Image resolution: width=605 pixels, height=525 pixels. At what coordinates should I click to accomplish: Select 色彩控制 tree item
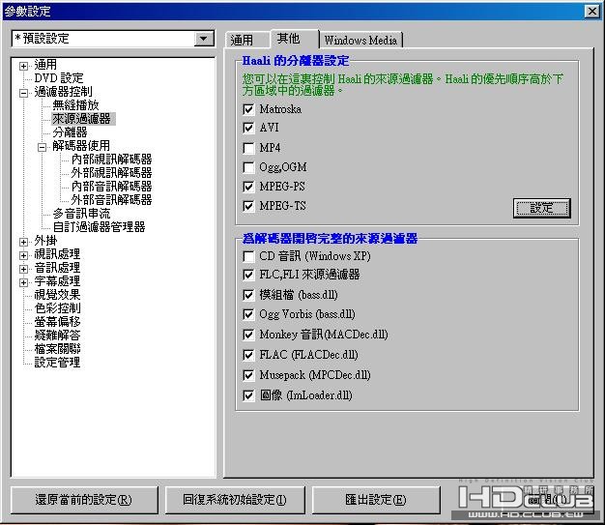click(57, 308)
